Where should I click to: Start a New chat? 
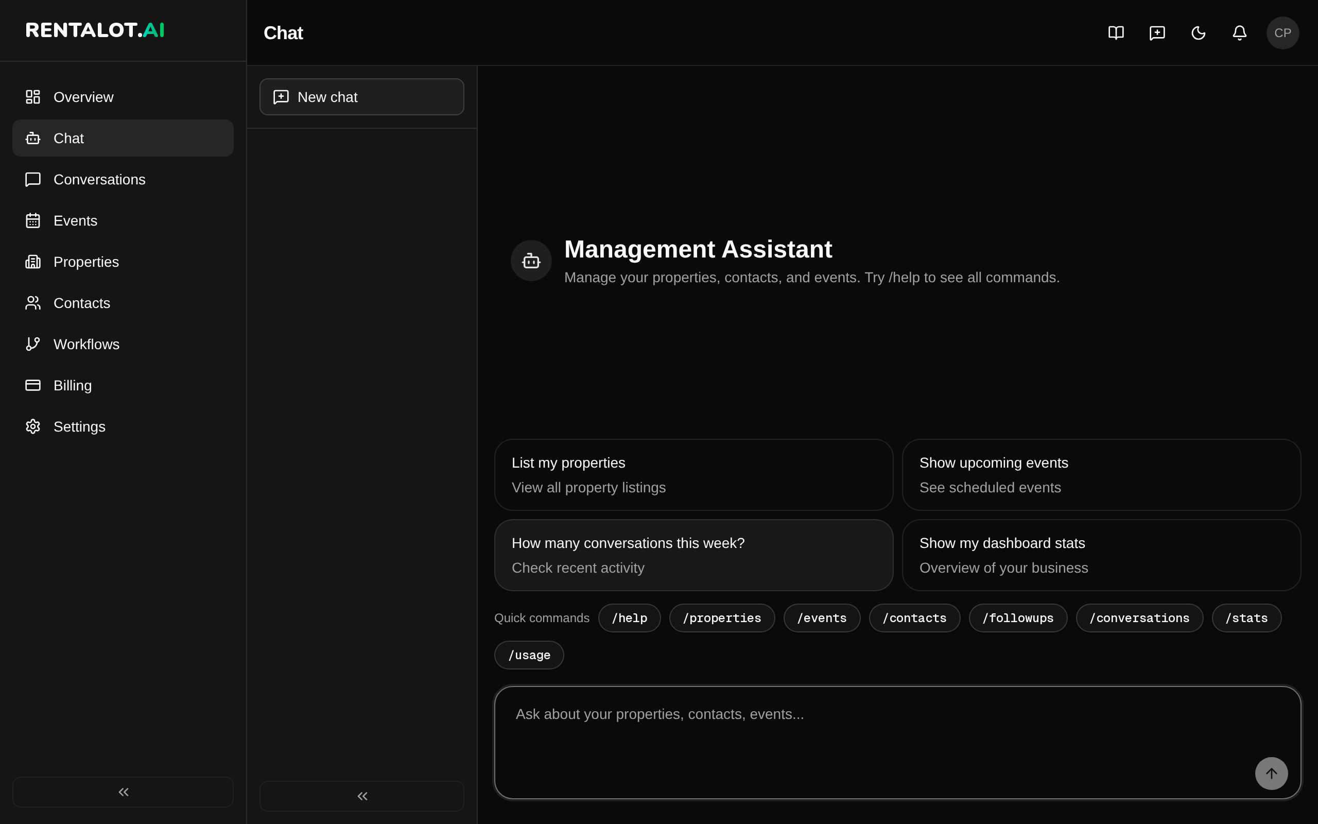(361, 97)
